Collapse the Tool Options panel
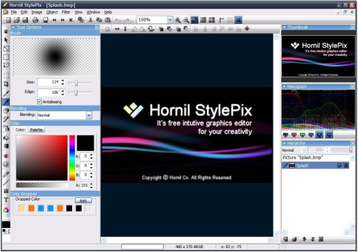 coord(13,27)
